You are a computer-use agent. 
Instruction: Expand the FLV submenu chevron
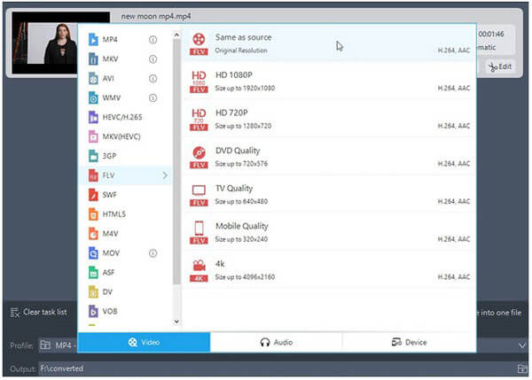165,175
